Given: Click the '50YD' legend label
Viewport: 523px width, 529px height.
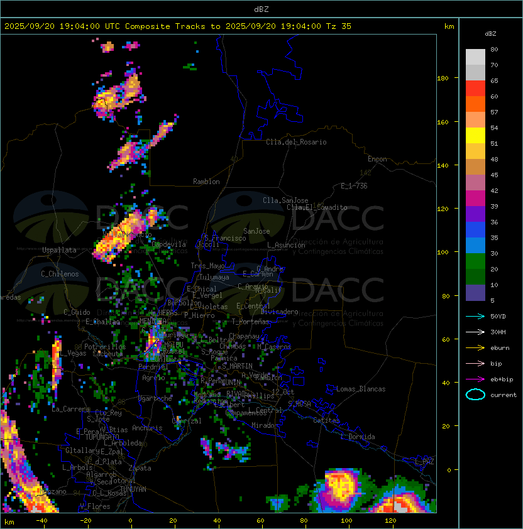Looking at the screenshot, I should (x=498, y=316).
